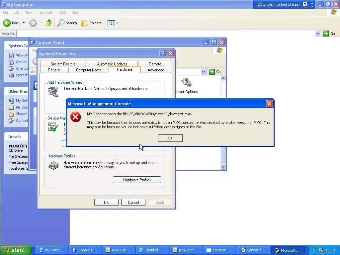The height and width of the screenshot is (255, 340).
Task: Switch to My Computer taskbar button
Action: [52, 250]
